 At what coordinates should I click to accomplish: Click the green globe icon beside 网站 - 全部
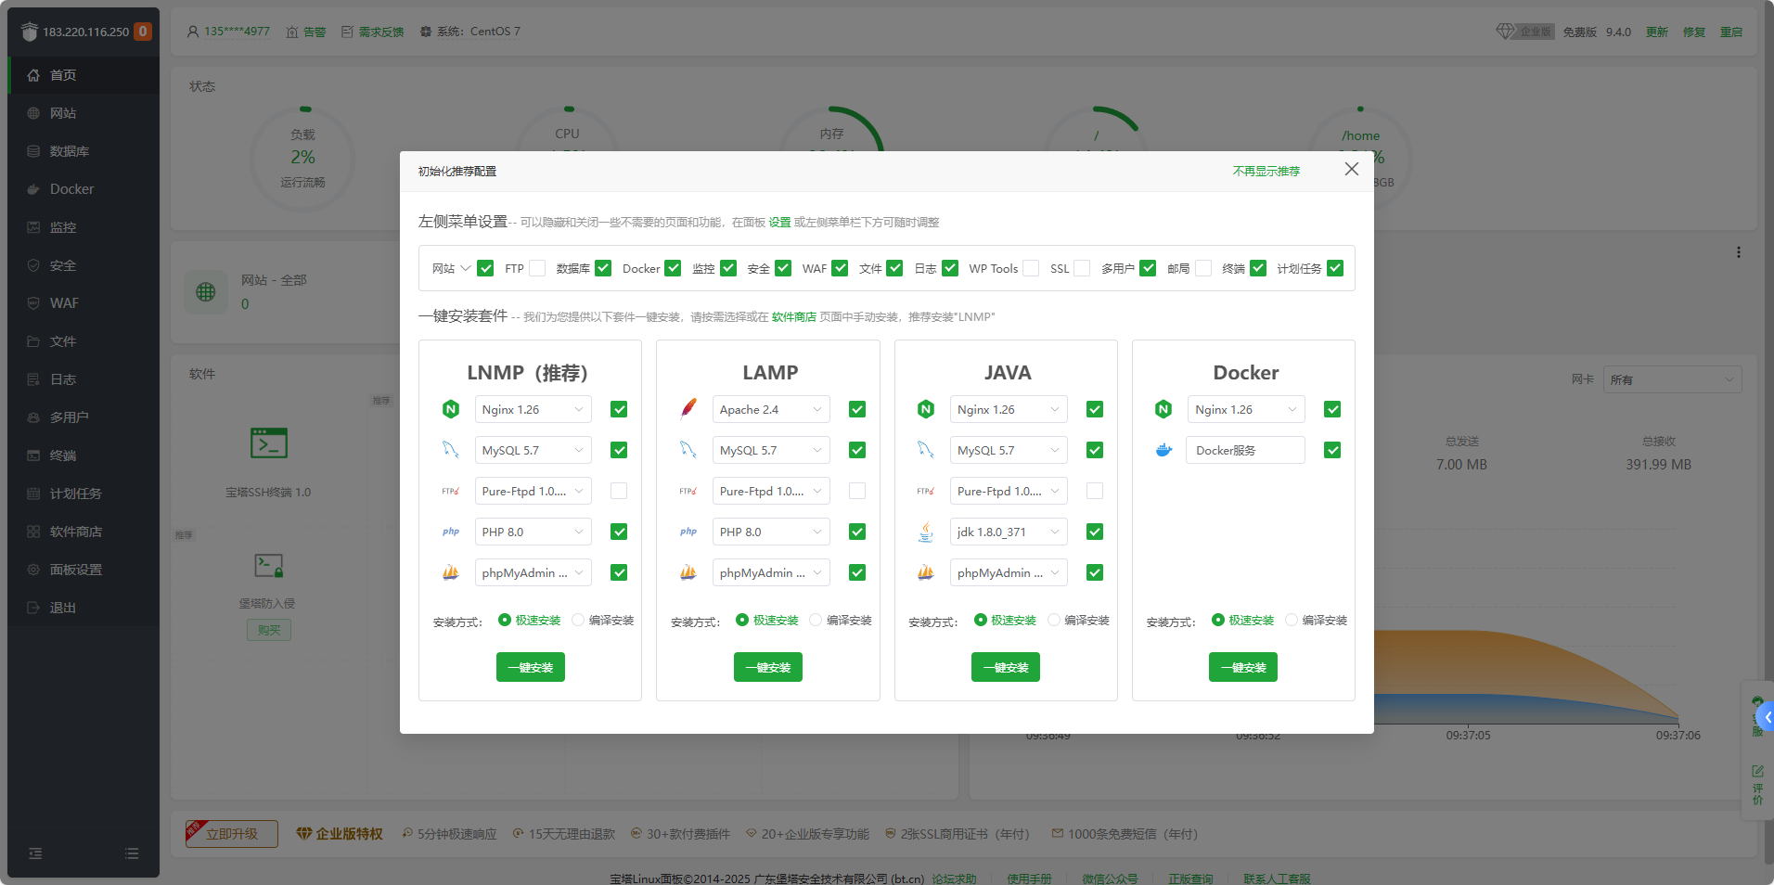click(206, 292)
